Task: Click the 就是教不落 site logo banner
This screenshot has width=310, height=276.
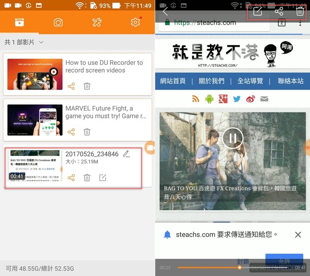Action: click(233, 54)
